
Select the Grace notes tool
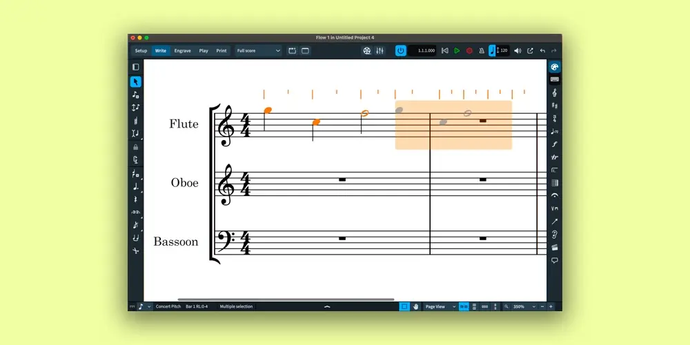(x=135, y=225)
